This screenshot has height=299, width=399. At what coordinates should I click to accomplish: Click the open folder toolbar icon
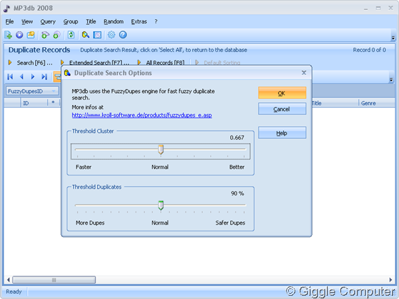coord(31,35)
